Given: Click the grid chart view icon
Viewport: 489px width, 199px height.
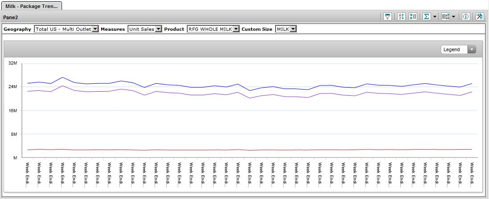Looking at the screenshot, I should coord(445,16).
